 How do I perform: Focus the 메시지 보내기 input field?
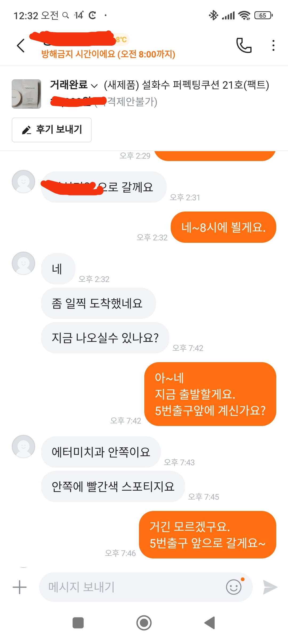pyautogui.click(x=133, y=587)
